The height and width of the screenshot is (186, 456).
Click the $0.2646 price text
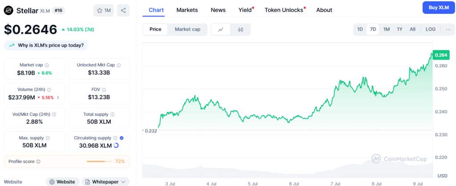[x=31, y=30]
